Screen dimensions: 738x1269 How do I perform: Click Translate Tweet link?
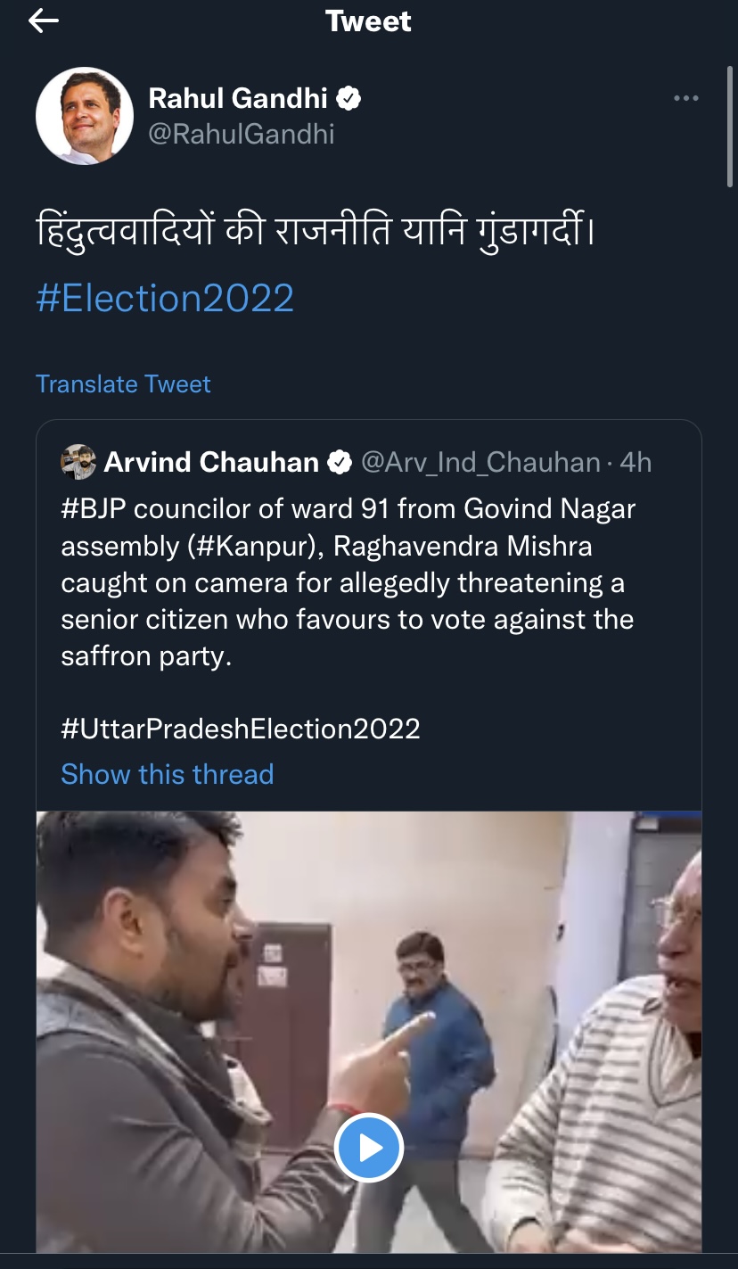click(x=123, y=384)
